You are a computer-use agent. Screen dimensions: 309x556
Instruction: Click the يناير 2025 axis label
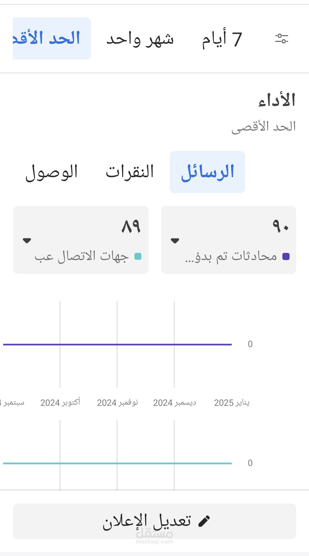coord(232,403)
